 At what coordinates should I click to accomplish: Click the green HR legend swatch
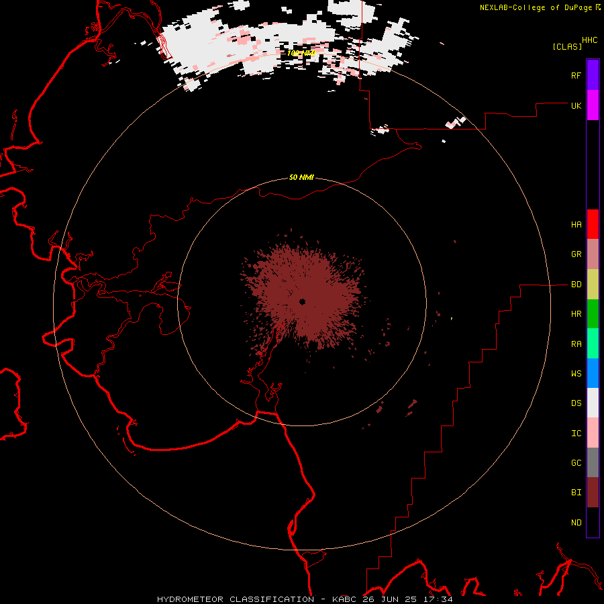coord(593,314)
